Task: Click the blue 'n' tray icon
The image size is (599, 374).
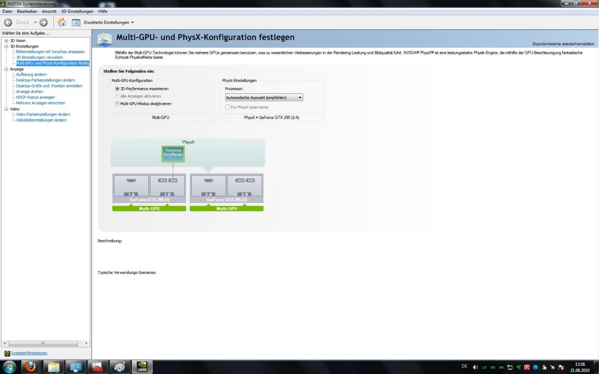Action: point(535,367)
